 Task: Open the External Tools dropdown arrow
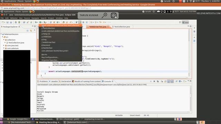[46, 22]
